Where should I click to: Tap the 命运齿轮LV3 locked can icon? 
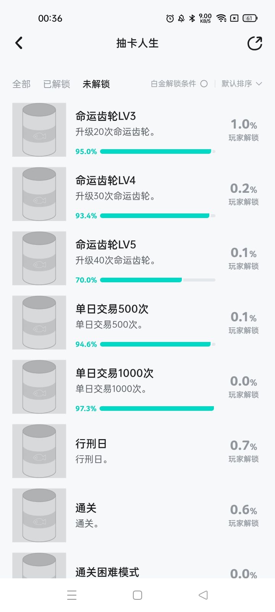[x=39, y=130]
